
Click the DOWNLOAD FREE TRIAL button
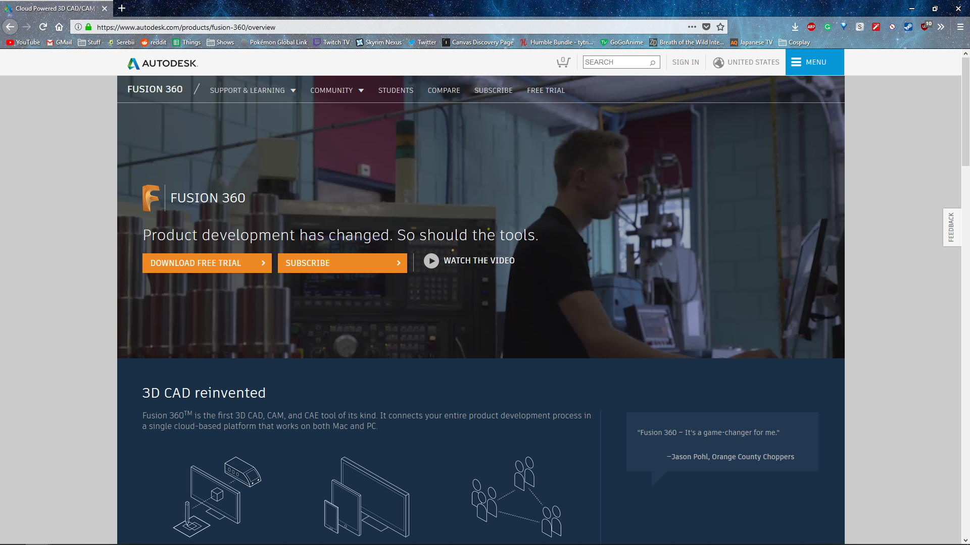pos(207,263)
